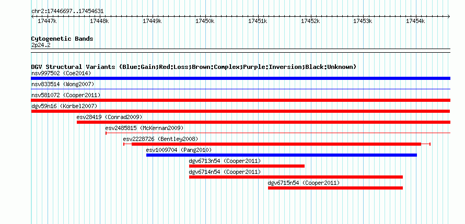Open the esv2485815 (McKernan2009) label
Image resolution: width=465 pixels, height=224 pixels.
[144, 128]
